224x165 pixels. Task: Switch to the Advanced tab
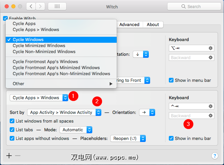point(129,25)
